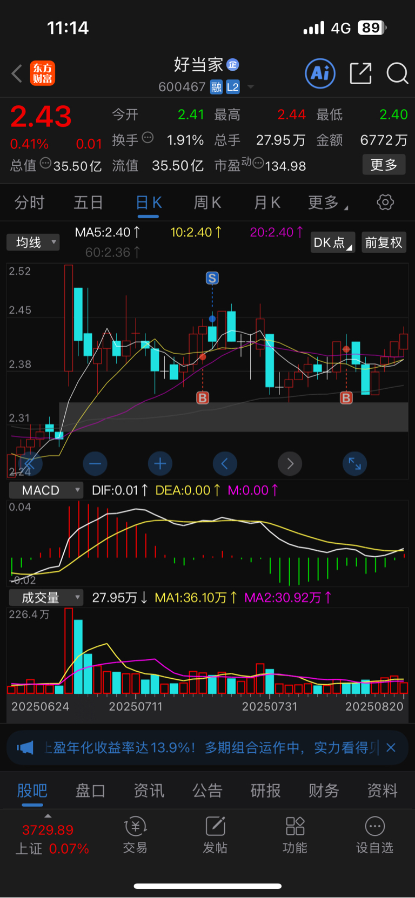Zoom out chart with minus icon
This screenshot has height=898, width=415.
click(x=95, y=463)
